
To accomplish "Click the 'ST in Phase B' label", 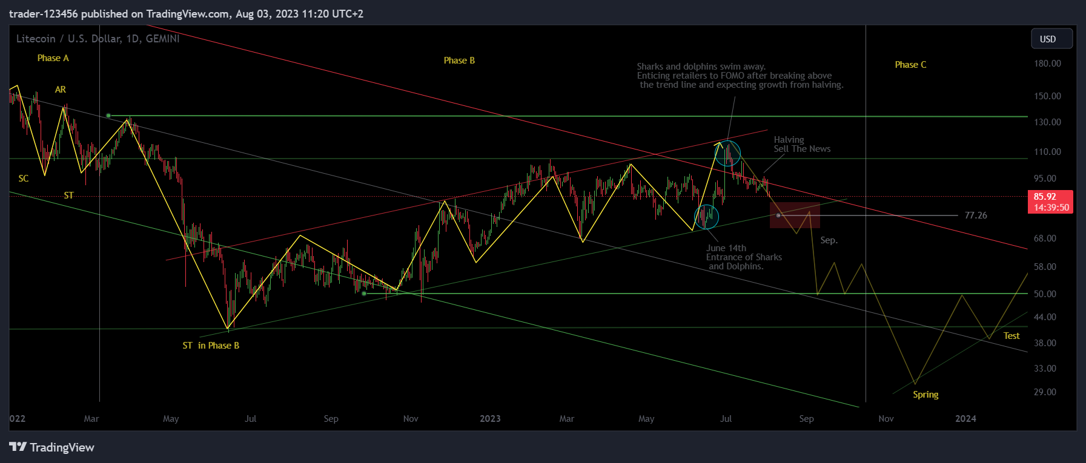I will (211, 346).
